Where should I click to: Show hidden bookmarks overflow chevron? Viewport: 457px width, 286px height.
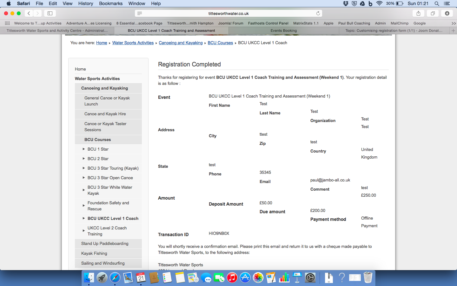pos(453,23)
